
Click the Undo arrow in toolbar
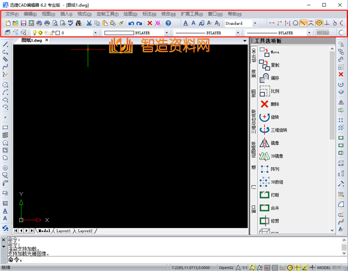tap(131, 23)
